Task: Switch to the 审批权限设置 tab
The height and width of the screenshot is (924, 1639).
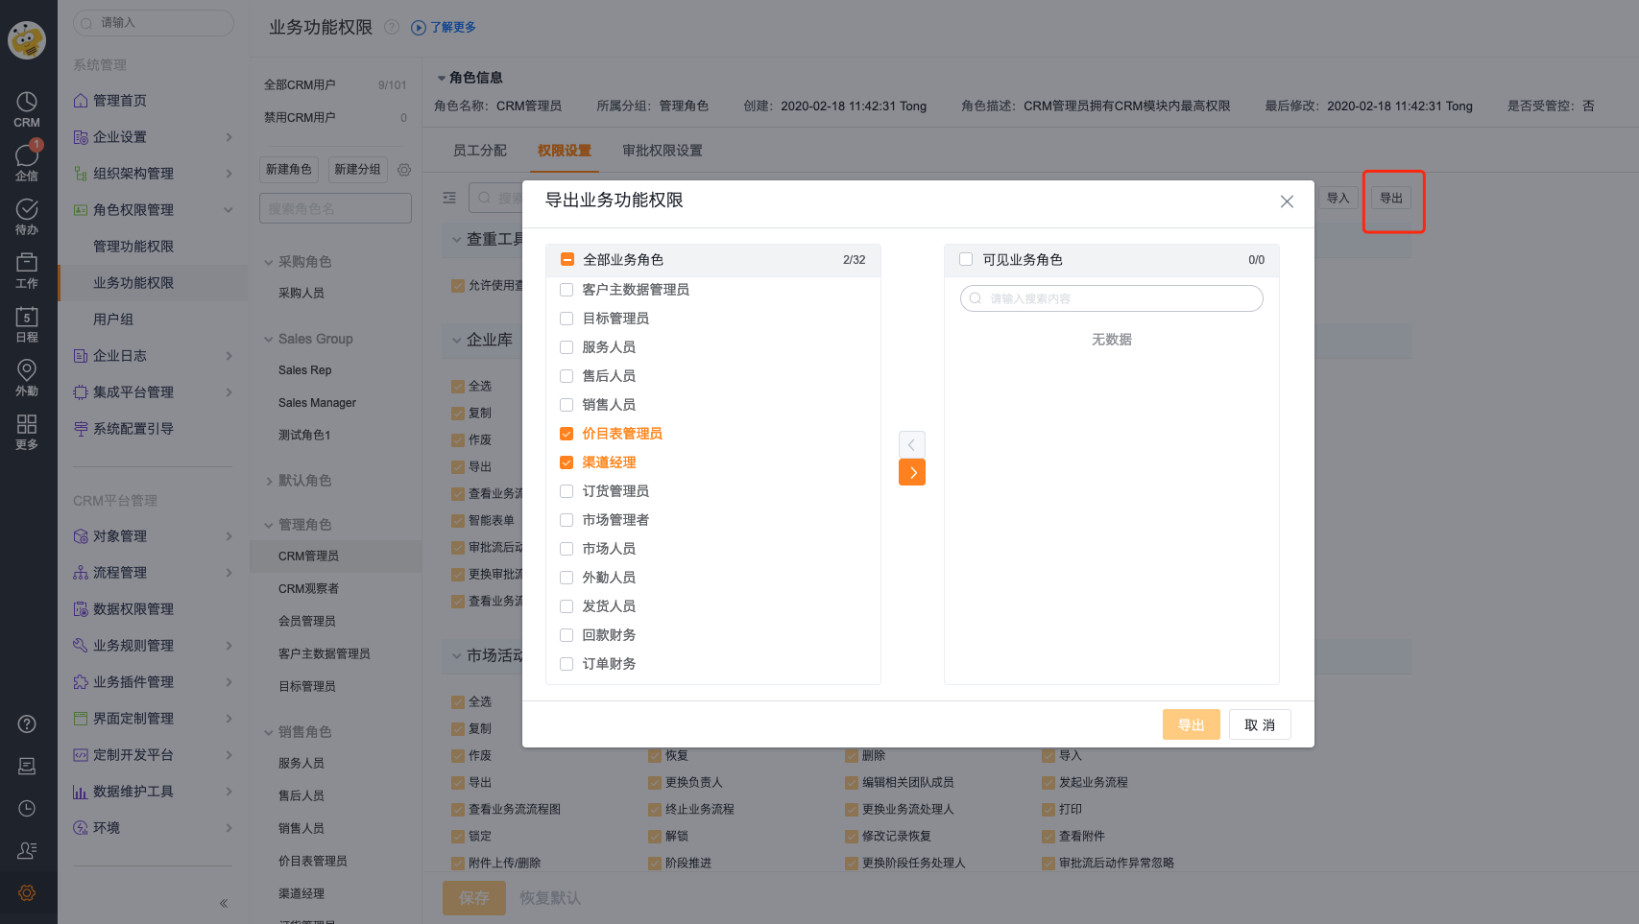Action: point(662,151)
